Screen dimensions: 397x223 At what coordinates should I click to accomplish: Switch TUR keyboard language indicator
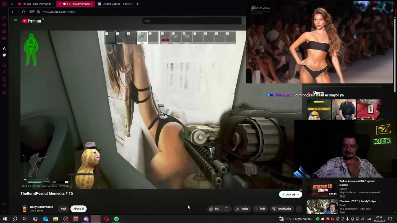[368, 219]
